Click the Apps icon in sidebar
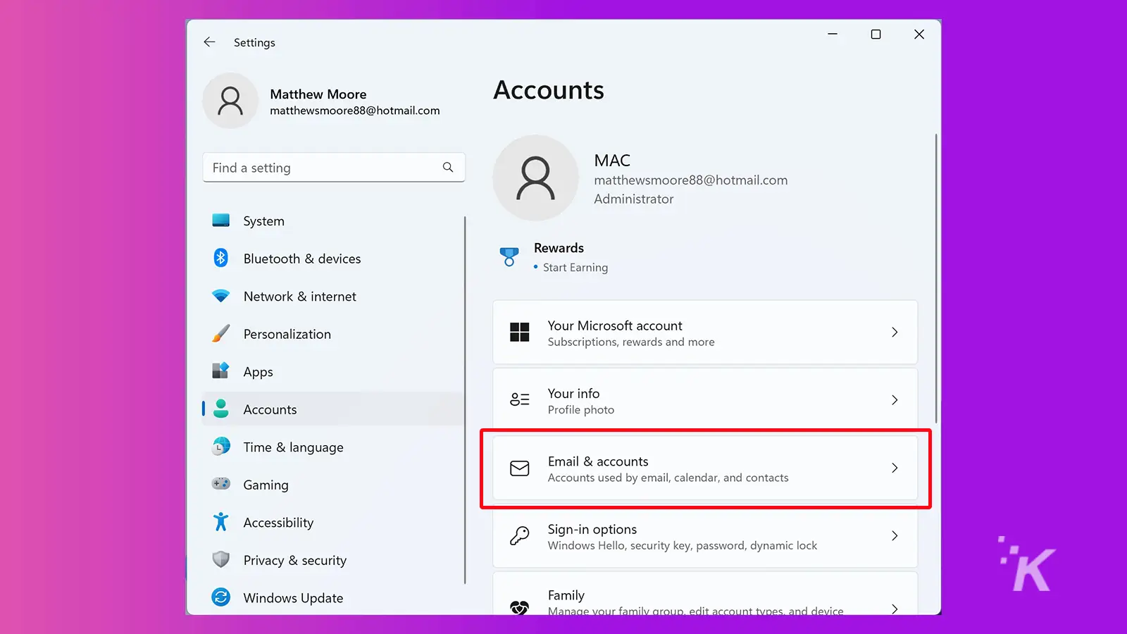 point(221,371)
